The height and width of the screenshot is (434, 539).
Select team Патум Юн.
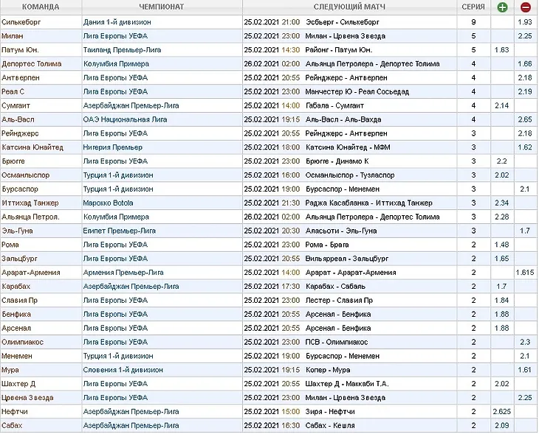point(20,50)
